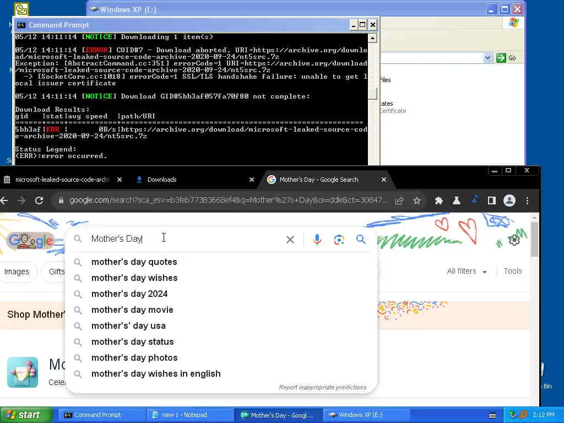The height and width of the screenshot is (423, 564).
Task: Click the Chrome Labs flask icon
Action: pos(457,200)
